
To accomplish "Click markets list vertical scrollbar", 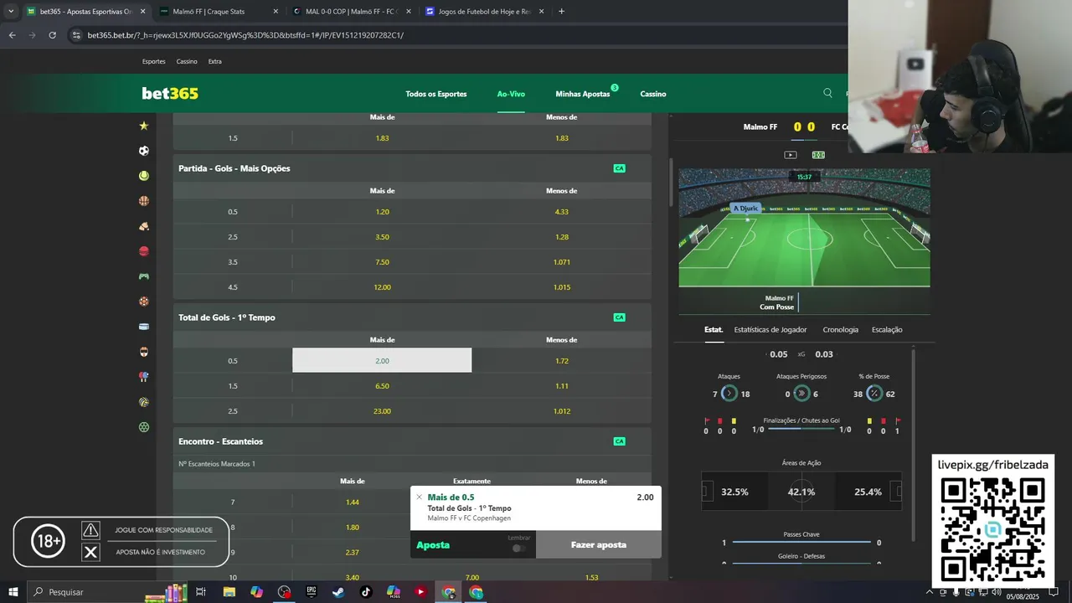I will pos(671,184).
